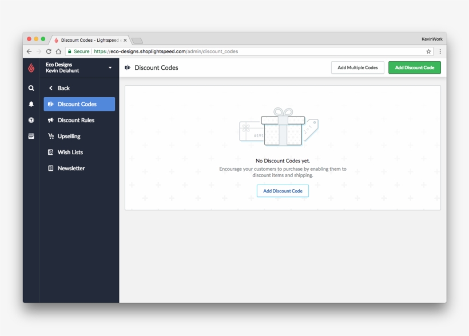The height and width of the screenshot is (336, 469).
Task: Open notifications bell in sidebar
Action: tap(31, 104)
